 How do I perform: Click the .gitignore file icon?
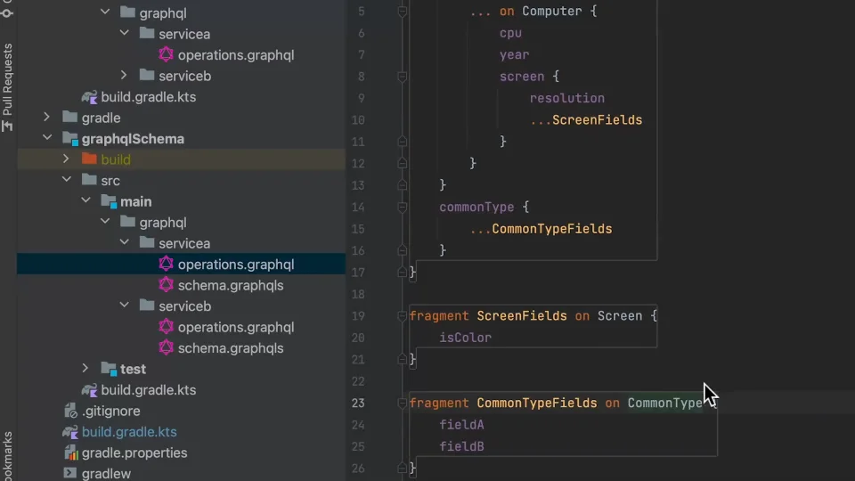70,412
